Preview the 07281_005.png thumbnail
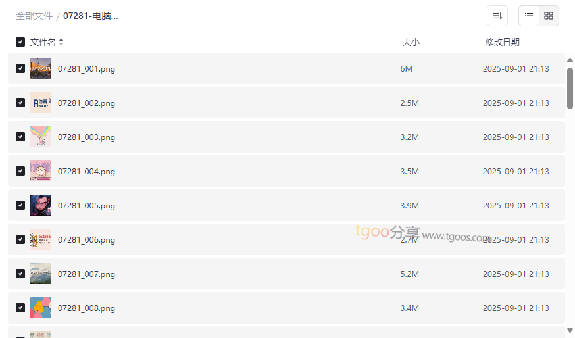Screen dimensions: 575x338 coord(41,205)
